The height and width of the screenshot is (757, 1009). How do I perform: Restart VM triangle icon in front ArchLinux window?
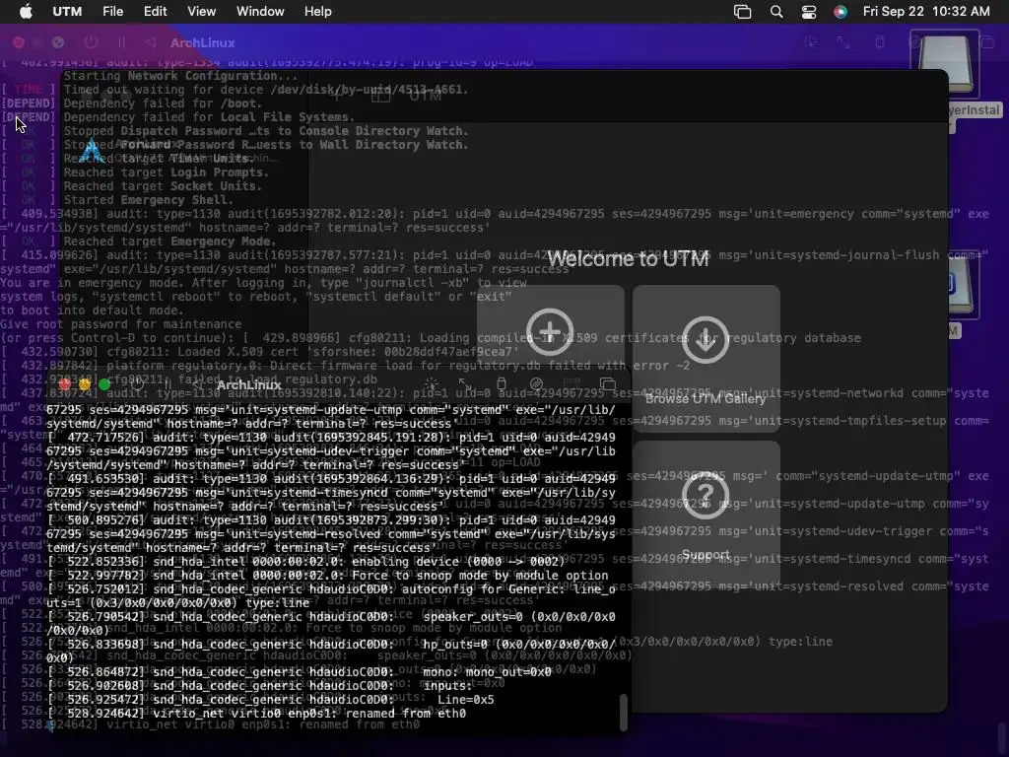click(197, 384)
